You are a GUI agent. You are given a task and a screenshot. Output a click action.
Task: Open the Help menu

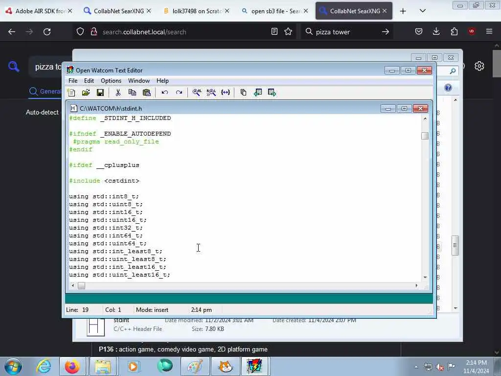pos(162,81)
